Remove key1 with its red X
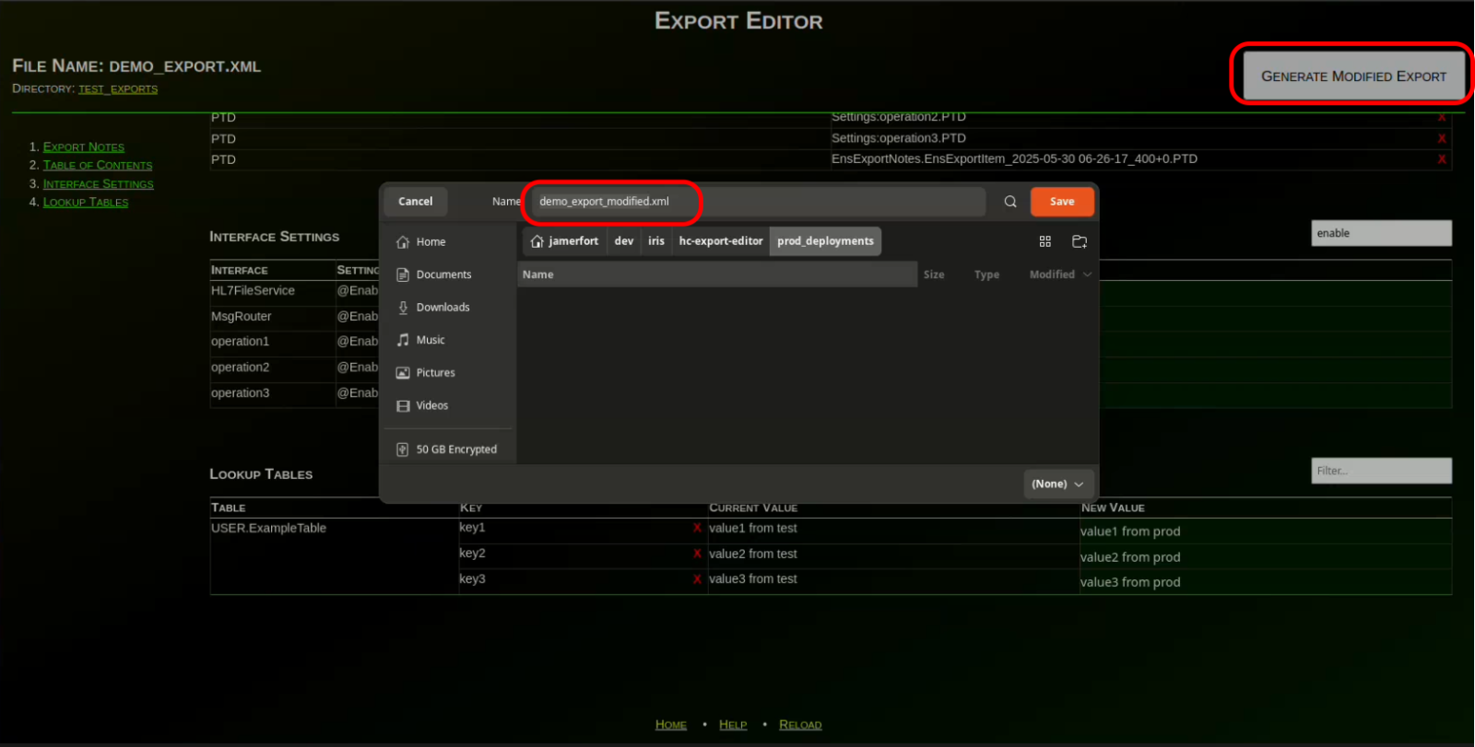1475x747 pixels. 697,528
